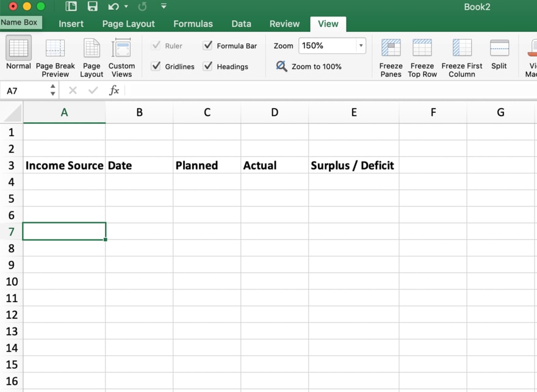This screenshot has width=537, height=392.
Task: Open the Data tab
Action: click(241, 24)
